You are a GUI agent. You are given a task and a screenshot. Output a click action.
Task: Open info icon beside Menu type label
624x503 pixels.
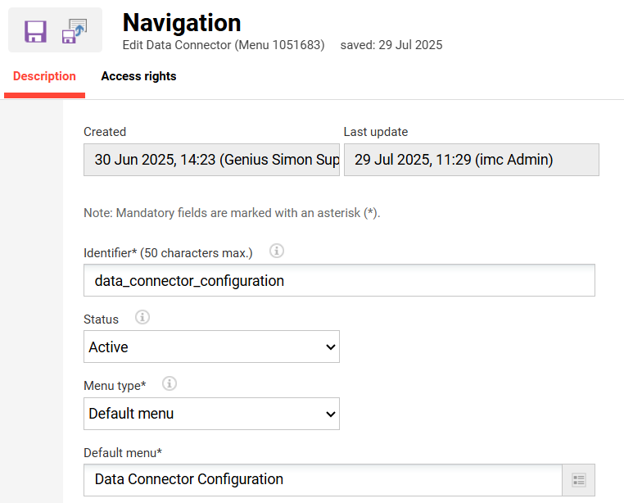pyautogui.click(x=170, y=383)
